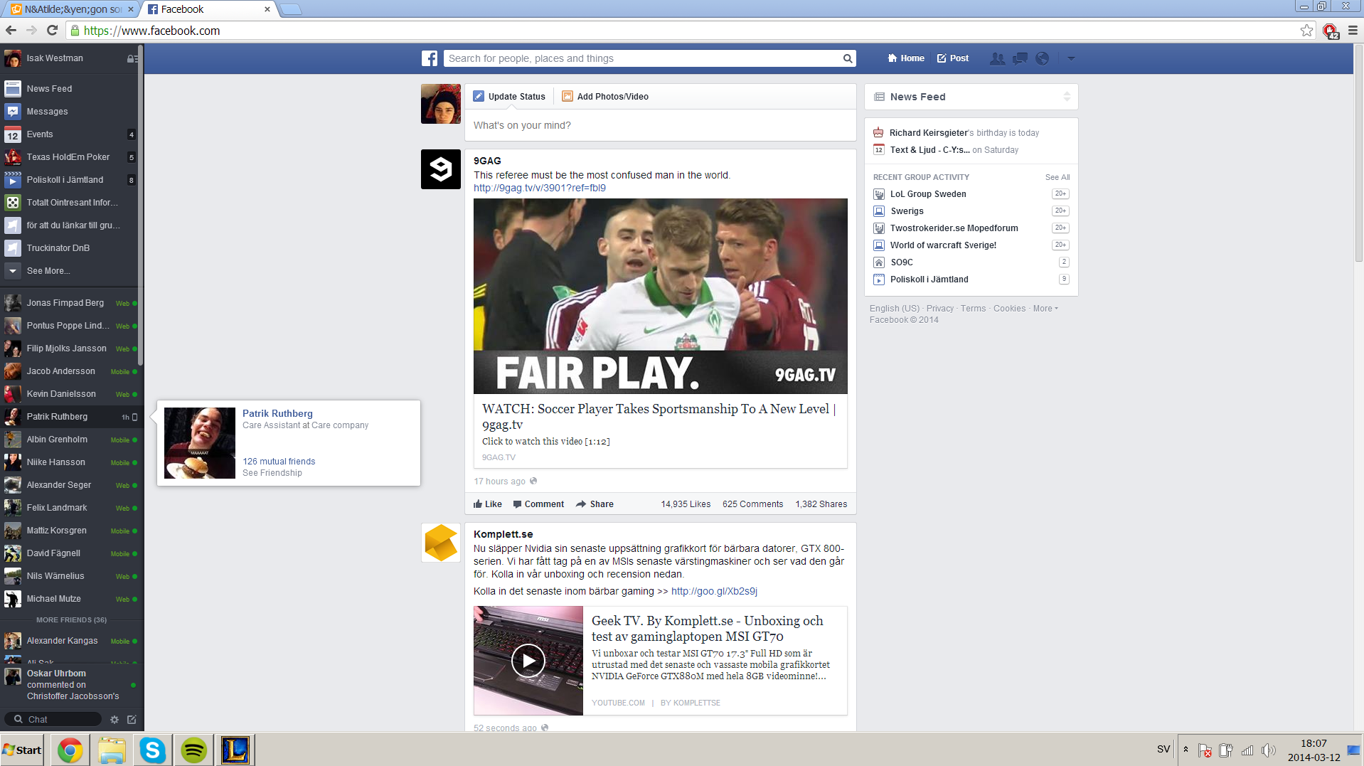Click the Facebook logo icon in header
1364x766 pixels.
click(x=430, y=58)
